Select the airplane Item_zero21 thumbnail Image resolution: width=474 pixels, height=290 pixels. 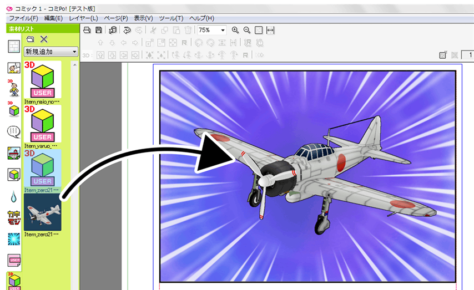tap(42, 212)
